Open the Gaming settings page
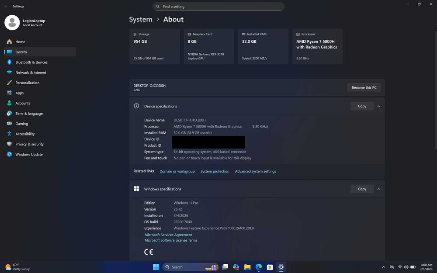This screenshot has height=273, width=437. click(x=40, y=124)
